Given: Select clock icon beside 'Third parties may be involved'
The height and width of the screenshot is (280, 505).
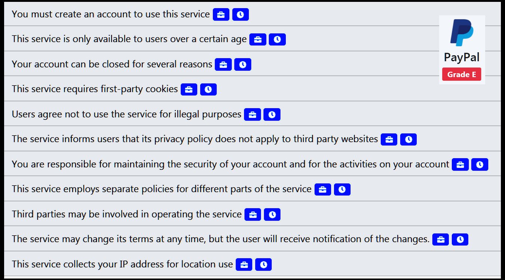Looking at the screenshot, I should [272, 214].
